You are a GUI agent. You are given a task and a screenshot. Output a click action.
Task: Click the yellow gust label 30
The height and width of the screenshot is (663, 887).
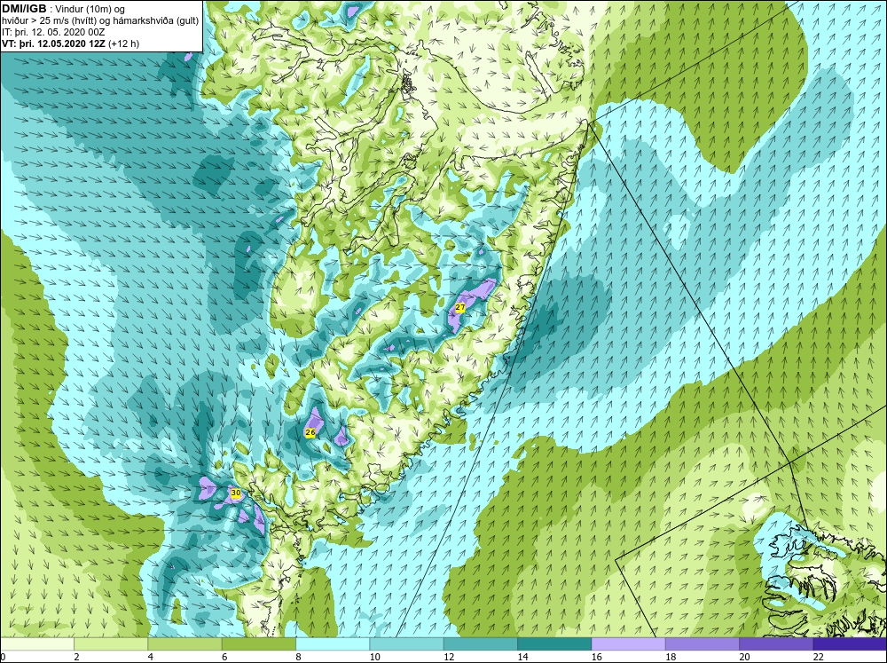click(x=236, y=493)
